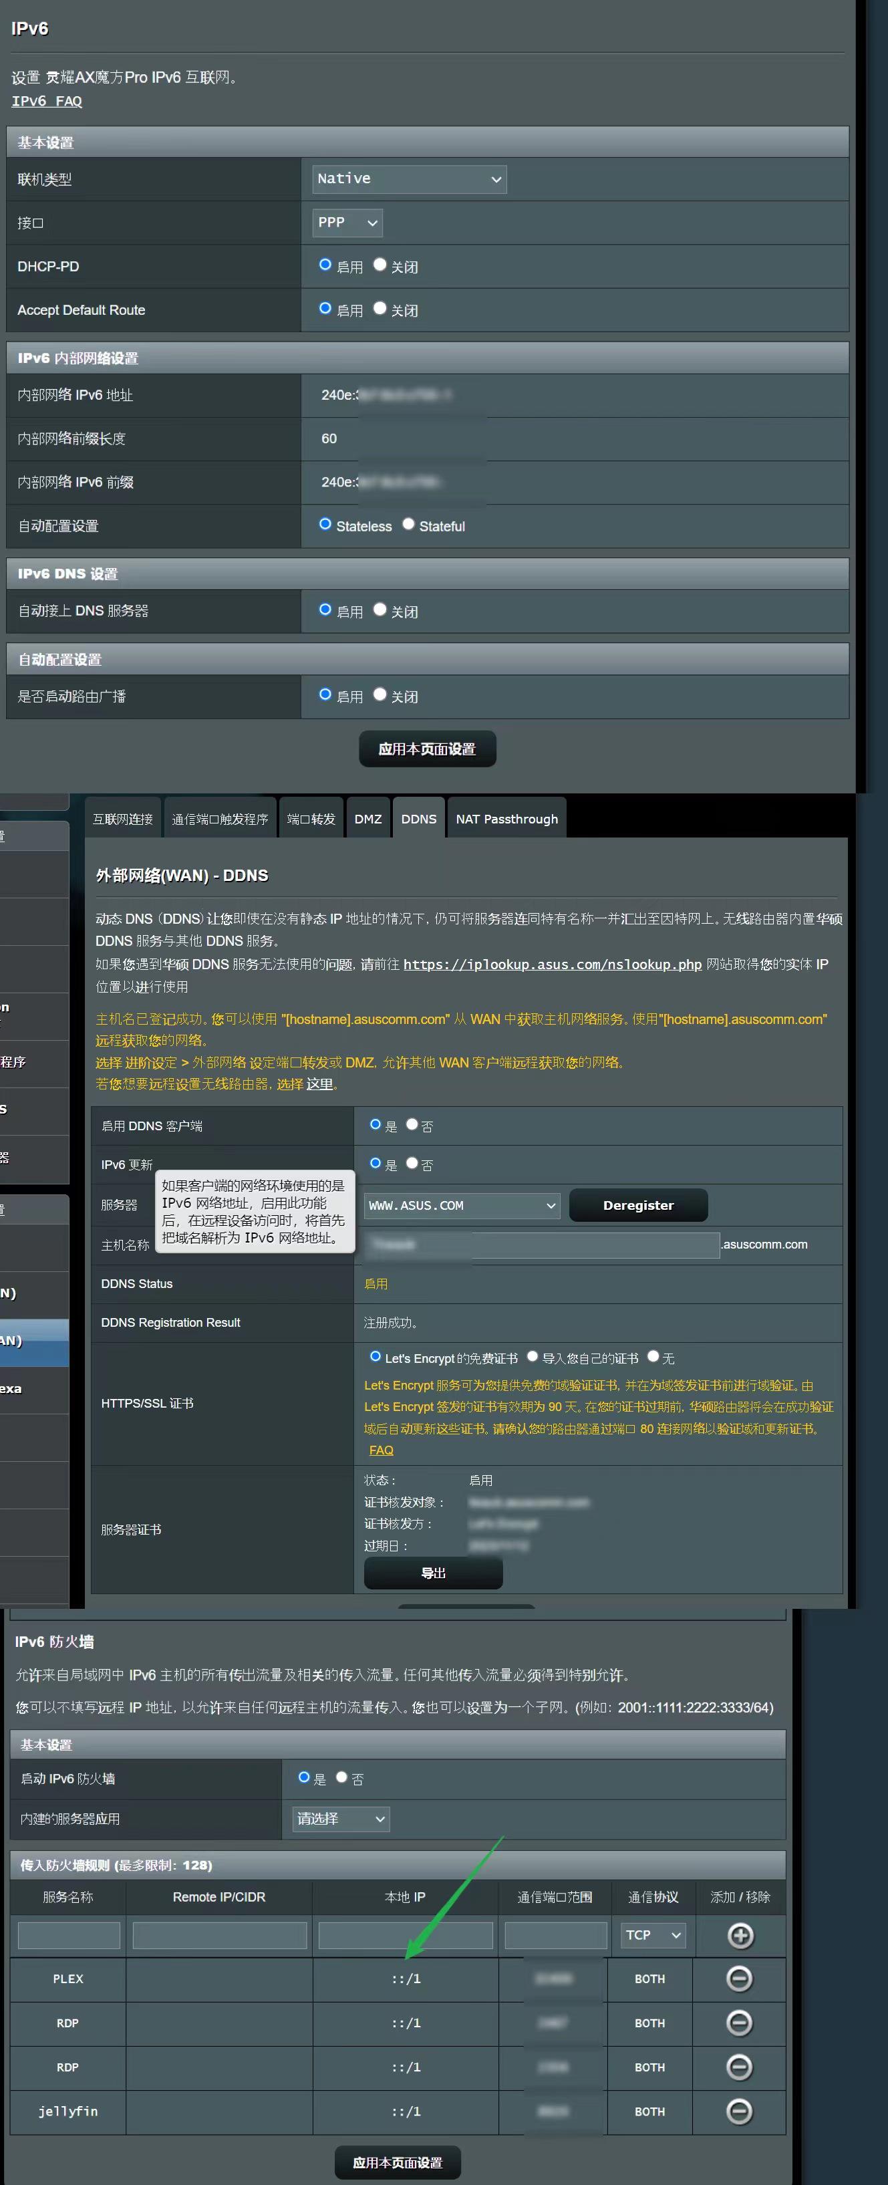The height and width of the screenshot is (2185, 888).
Task: Open the WWW.ASUS.COM server dropdown
Action: 462,1205
